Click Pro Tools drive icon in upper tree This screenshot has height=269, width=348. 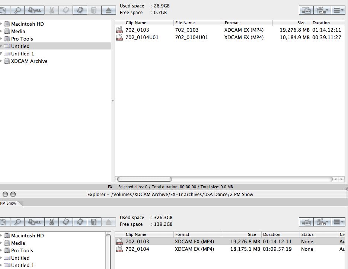click(7, 39)
